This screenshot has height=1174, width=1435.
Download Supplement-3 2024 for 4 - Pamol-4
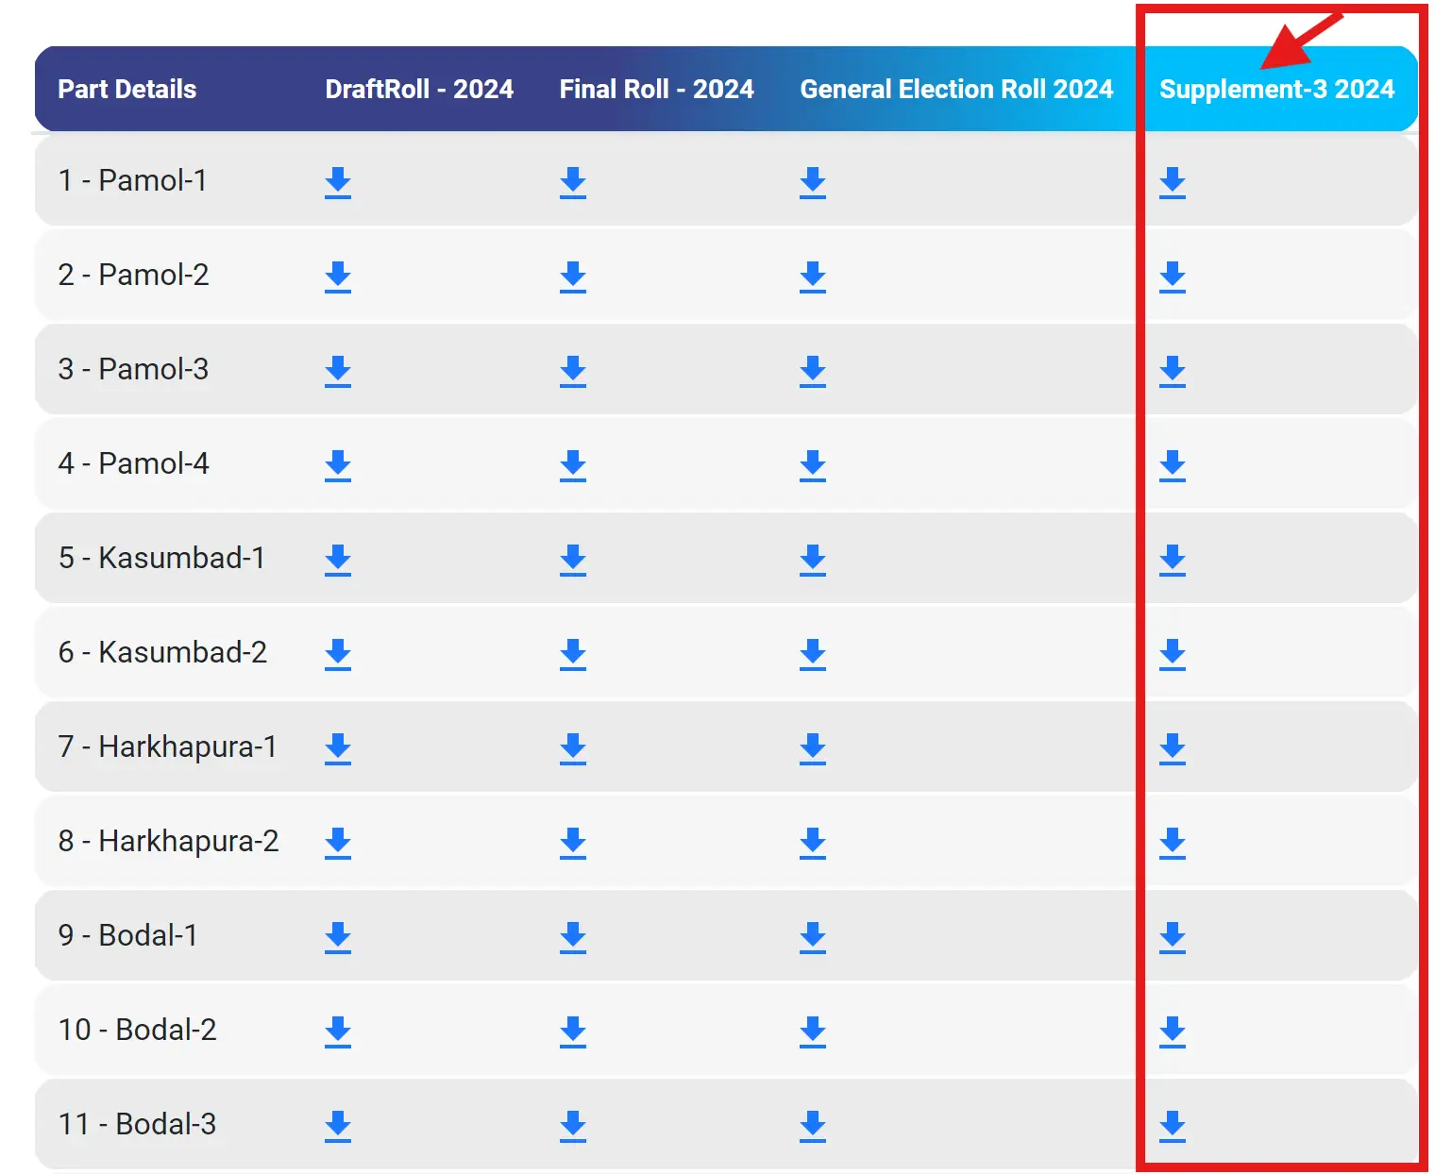[x=1173, y=465]
